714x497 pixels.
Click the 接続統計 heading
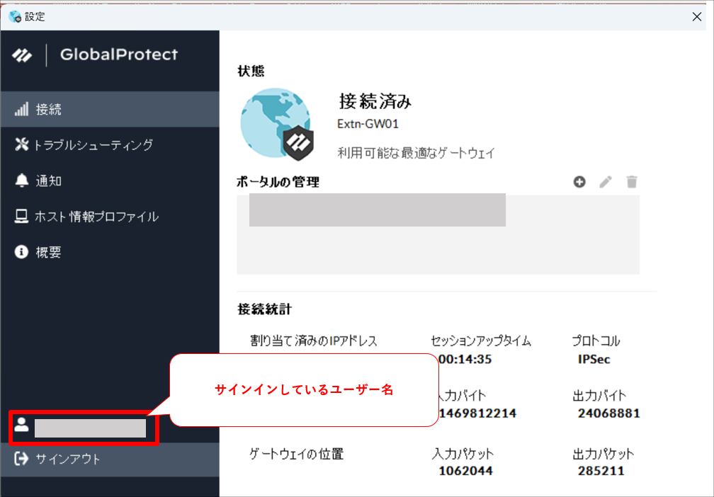pos(264,309)
